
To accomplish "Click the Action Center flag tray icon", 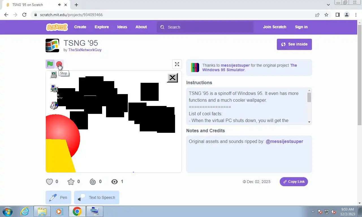I will (320, 212).
